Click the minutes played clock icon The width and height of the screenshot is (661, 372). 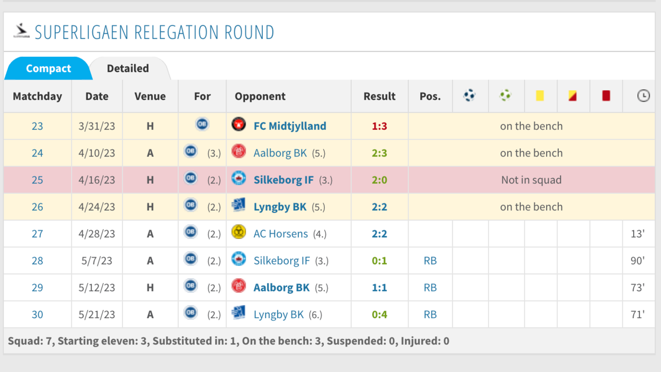point(643,96)
